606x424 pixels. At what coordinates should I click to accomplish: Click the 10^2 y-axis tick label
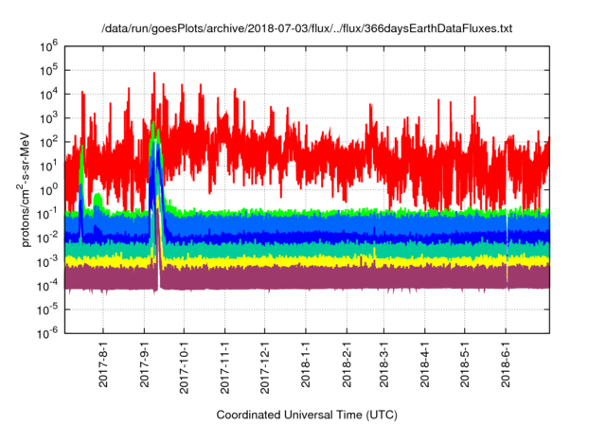coord(48,143)
